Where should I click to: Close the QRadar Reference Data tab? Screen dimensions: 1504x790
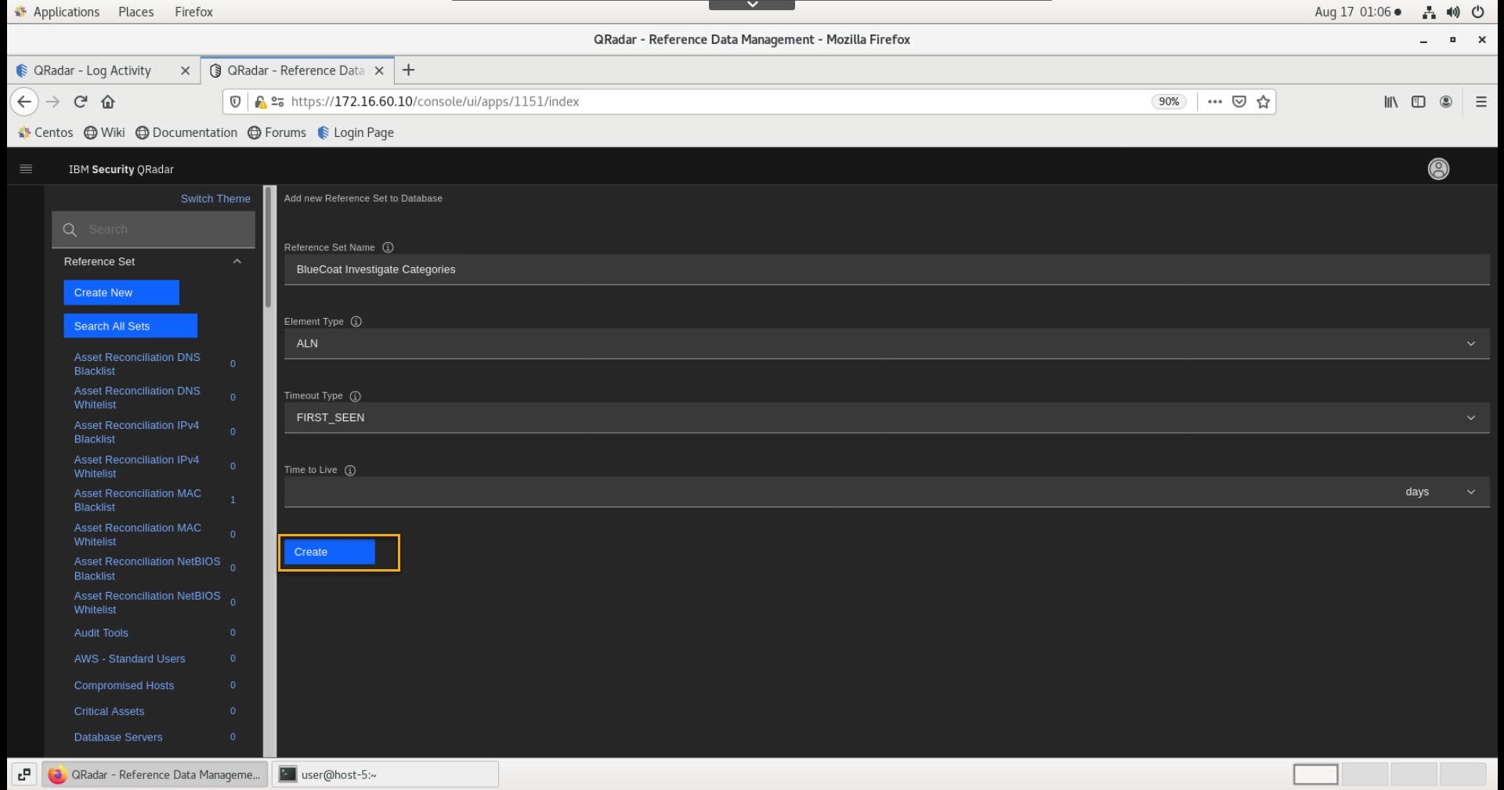click(379, 70)
